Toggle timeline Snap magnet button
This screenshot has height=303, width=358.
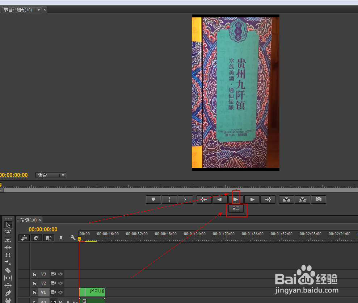[x=36, y=238]
